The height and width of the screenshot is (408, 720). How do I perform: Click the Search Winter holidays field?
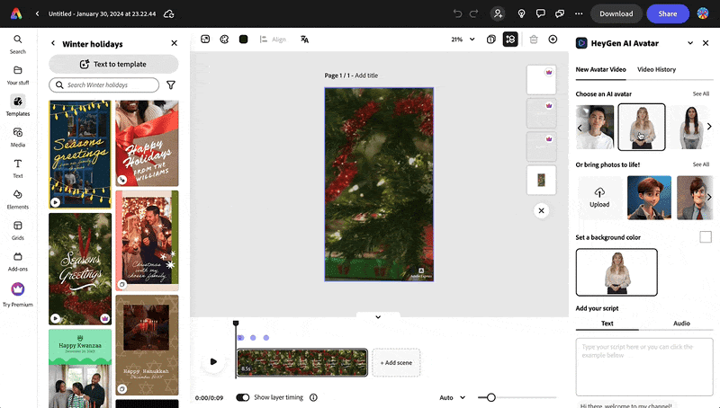104,85
